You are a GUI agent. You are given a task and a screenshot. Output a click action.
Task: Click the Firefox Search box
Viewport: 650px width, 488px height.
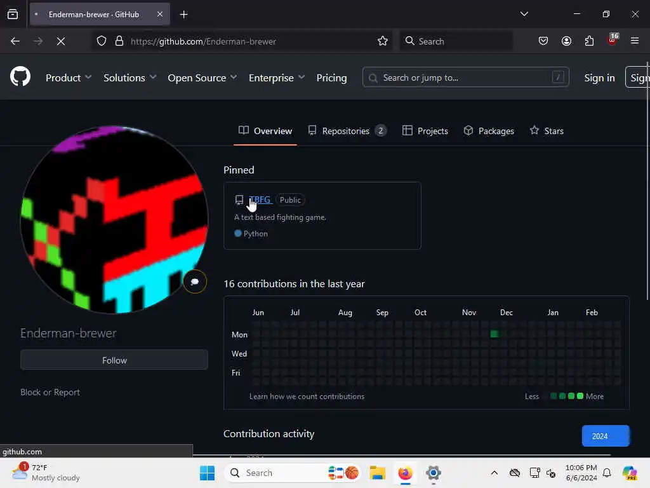point(456,41)
